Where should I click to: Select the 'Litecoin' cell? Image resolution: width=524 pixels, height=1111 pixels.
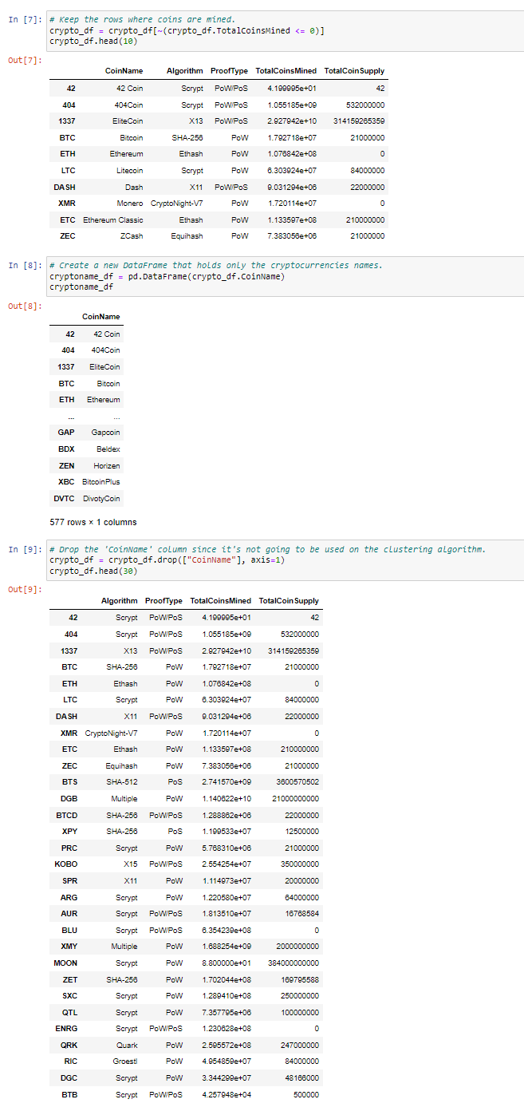coord(129,170)
